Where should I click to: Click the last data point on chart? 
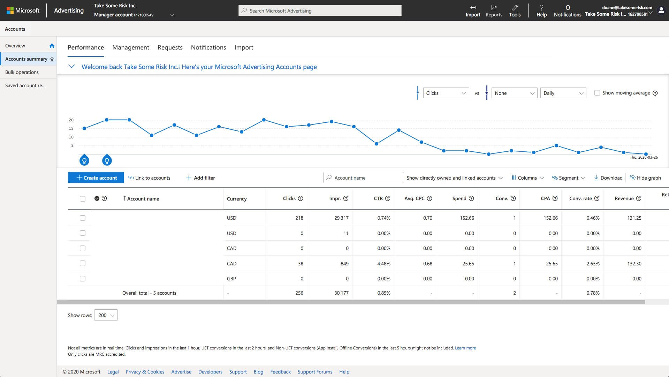[x=646, y=154]
